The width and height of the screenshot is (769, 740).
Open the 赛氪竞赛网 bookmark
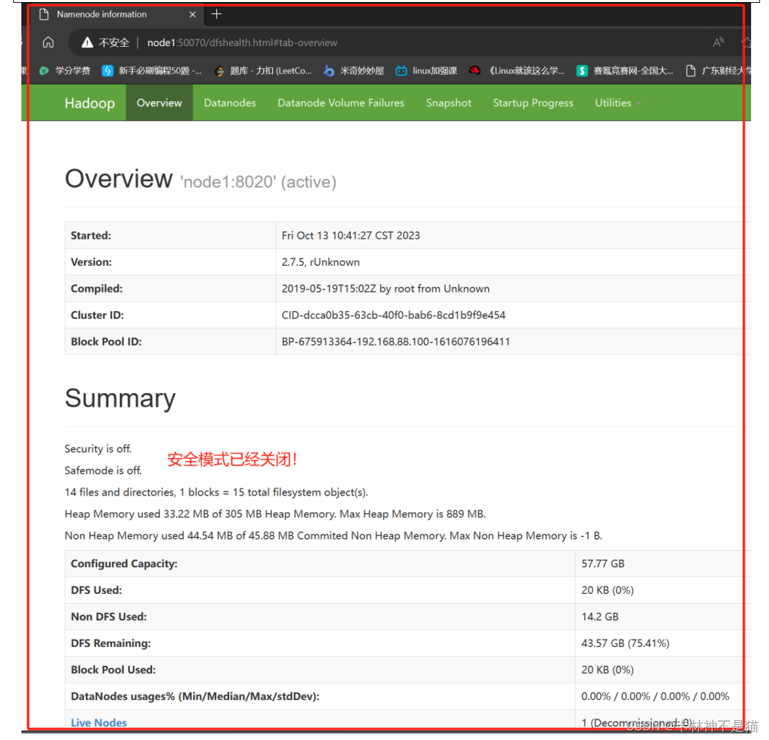[x=625, y=71]
